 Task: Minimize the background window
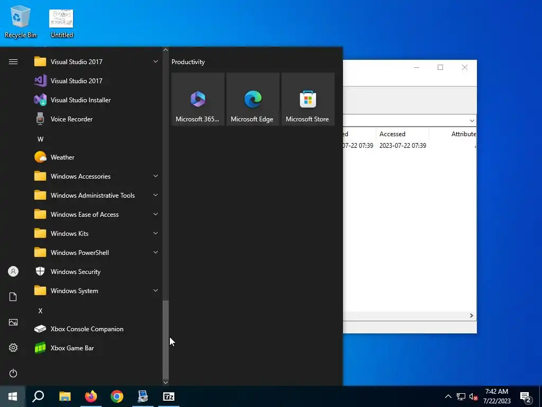(x=417, y=67)
